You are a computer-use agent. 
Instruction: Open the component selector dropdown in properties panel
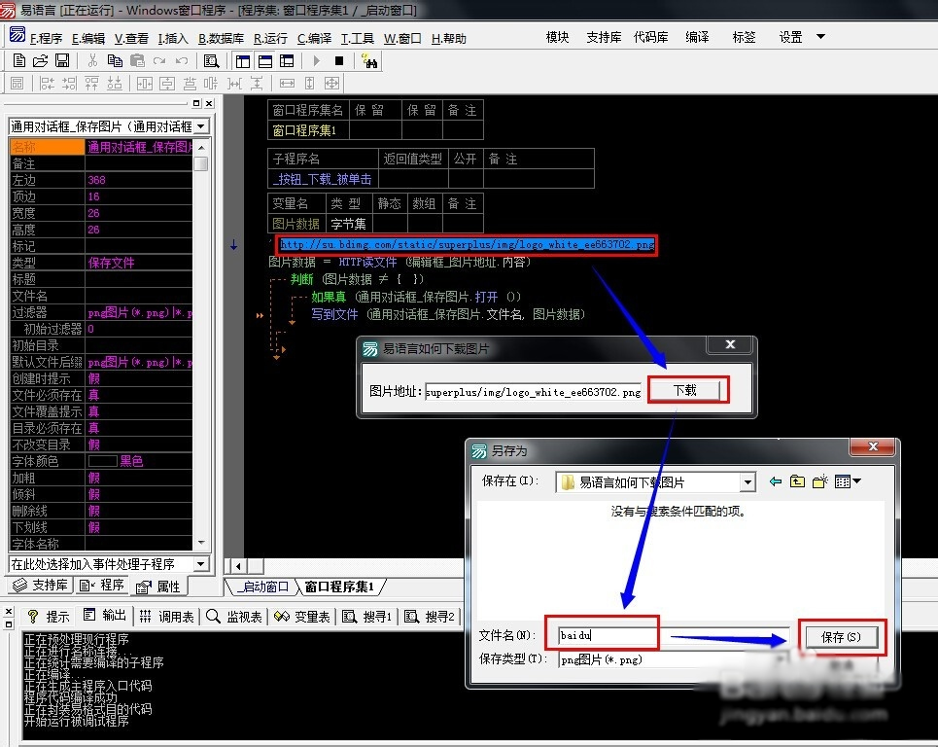click(200, 126)
